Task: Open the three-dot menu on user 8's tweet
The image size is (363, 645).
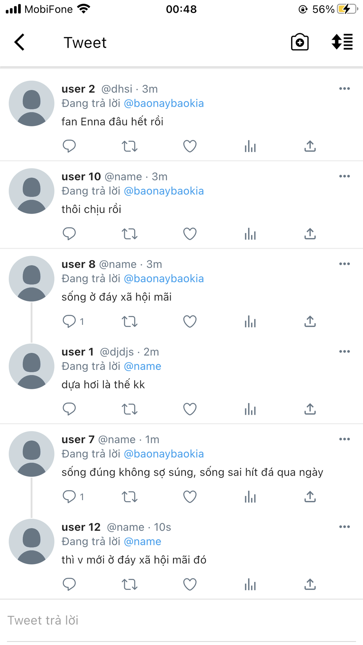Action: coord(345,264)
